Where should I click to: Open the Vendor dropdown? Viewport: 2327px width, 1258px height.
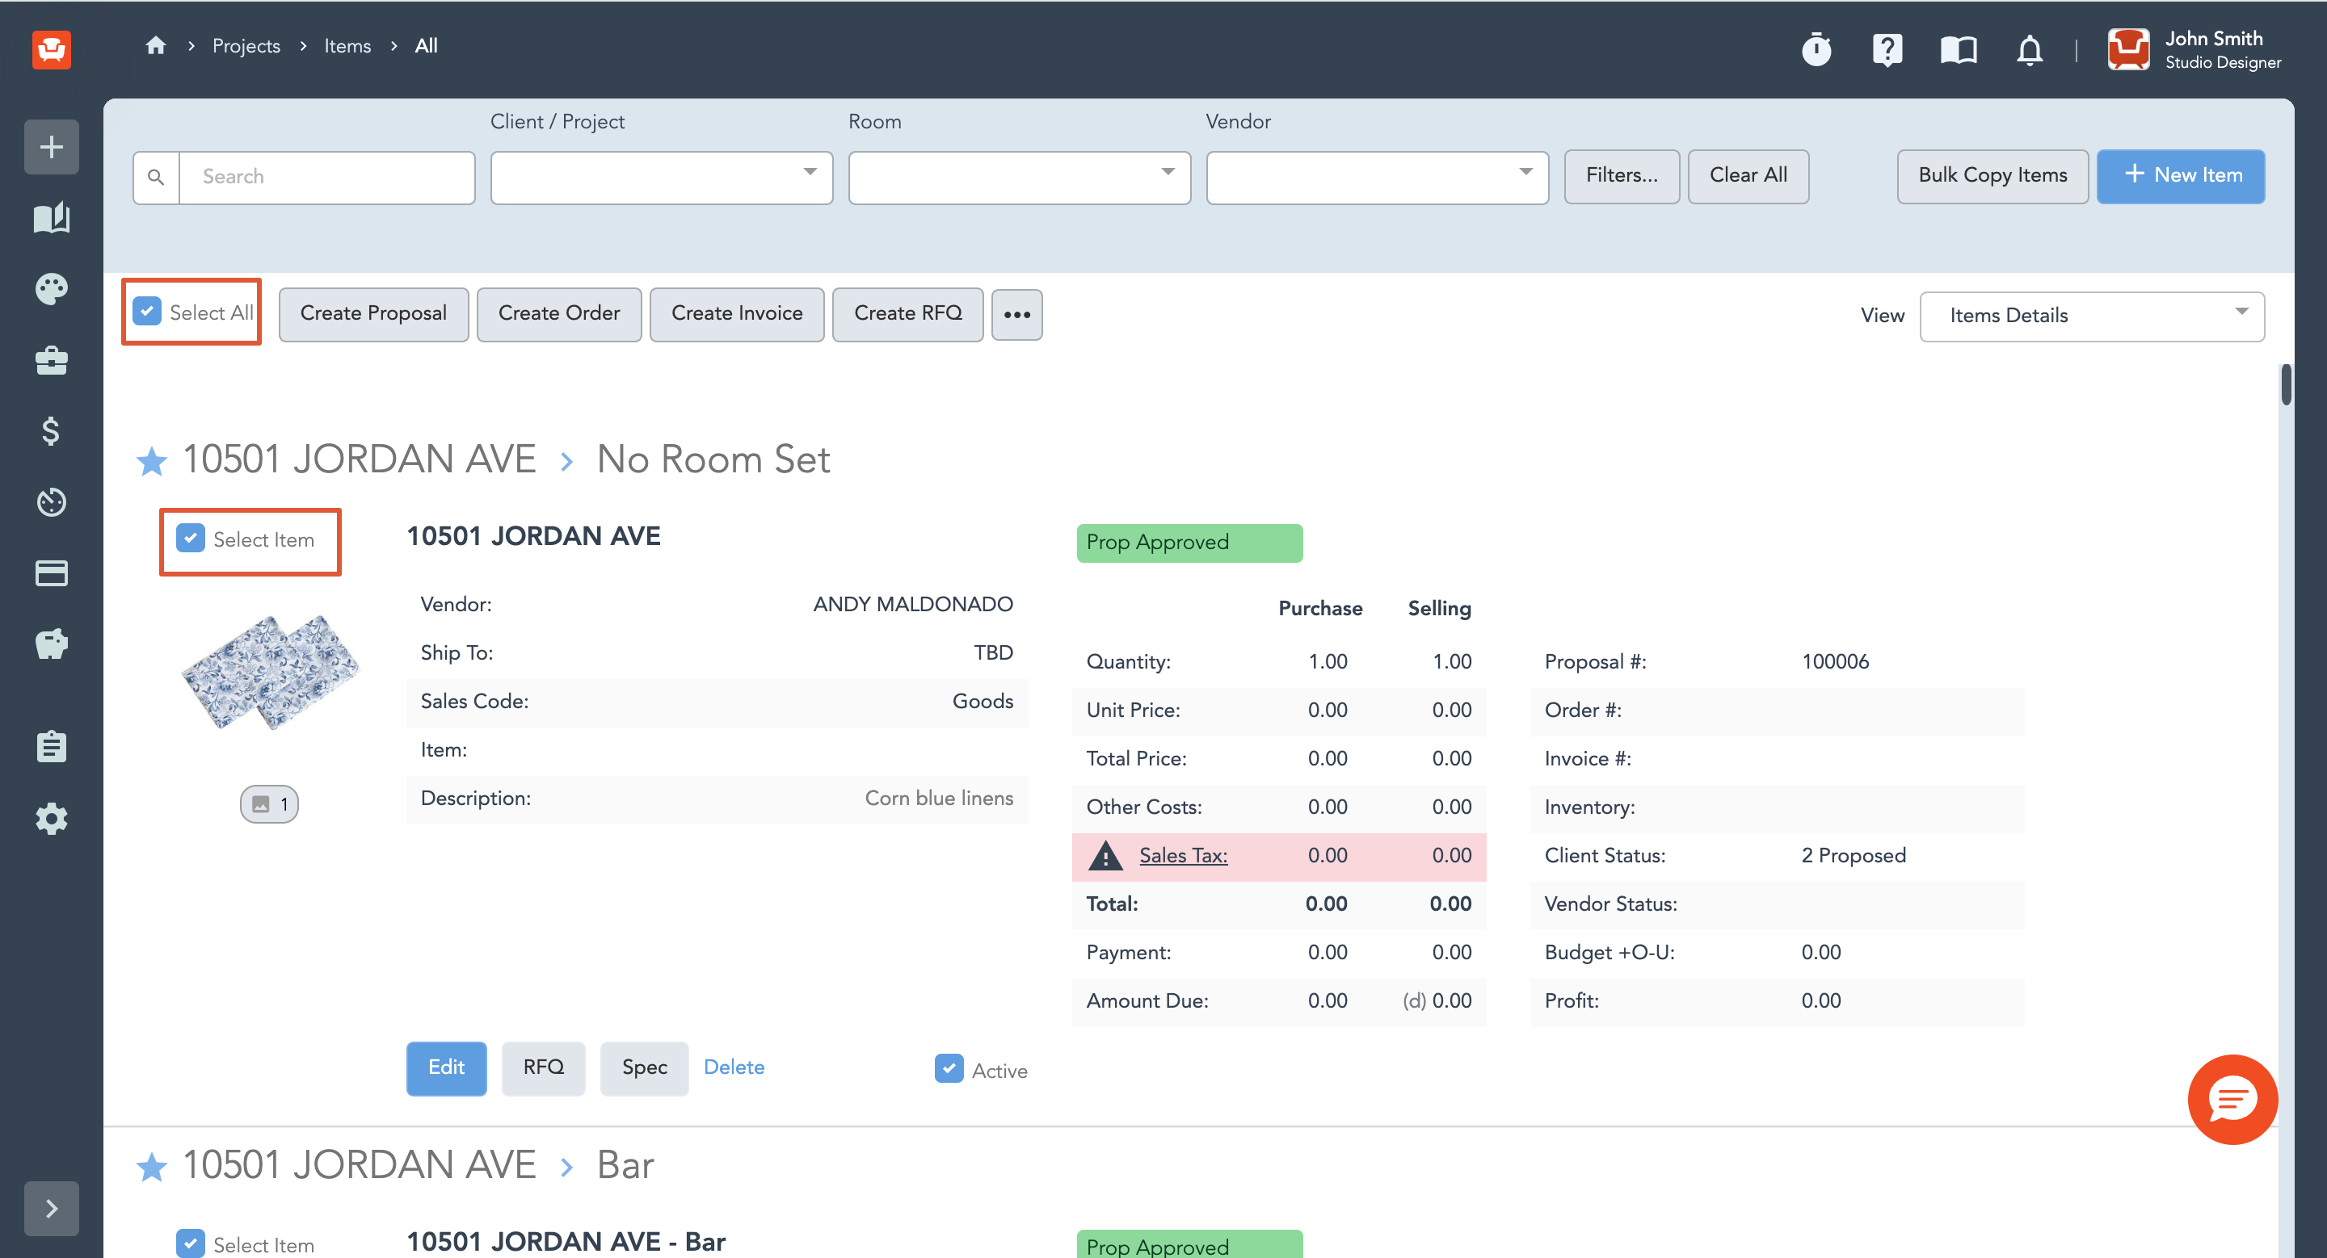(1377, 177)
